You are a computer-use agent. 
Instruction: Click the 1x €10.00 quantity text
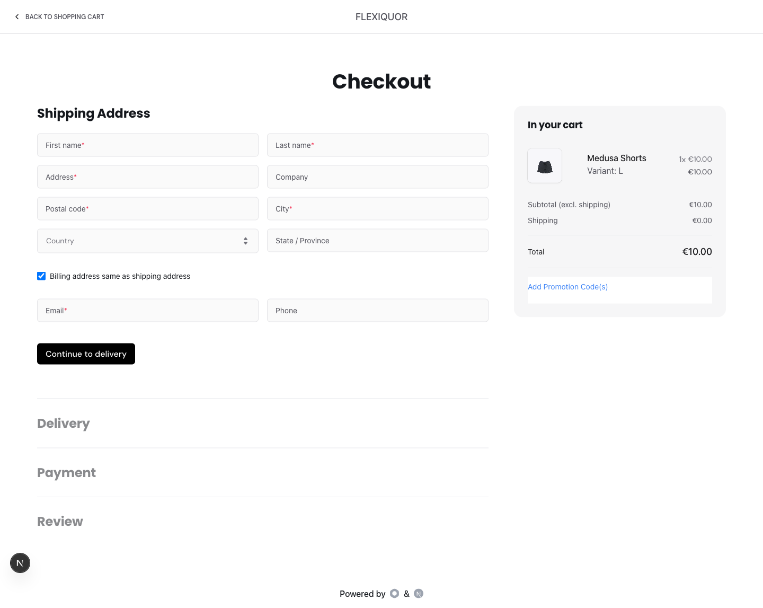pos(695,159)
